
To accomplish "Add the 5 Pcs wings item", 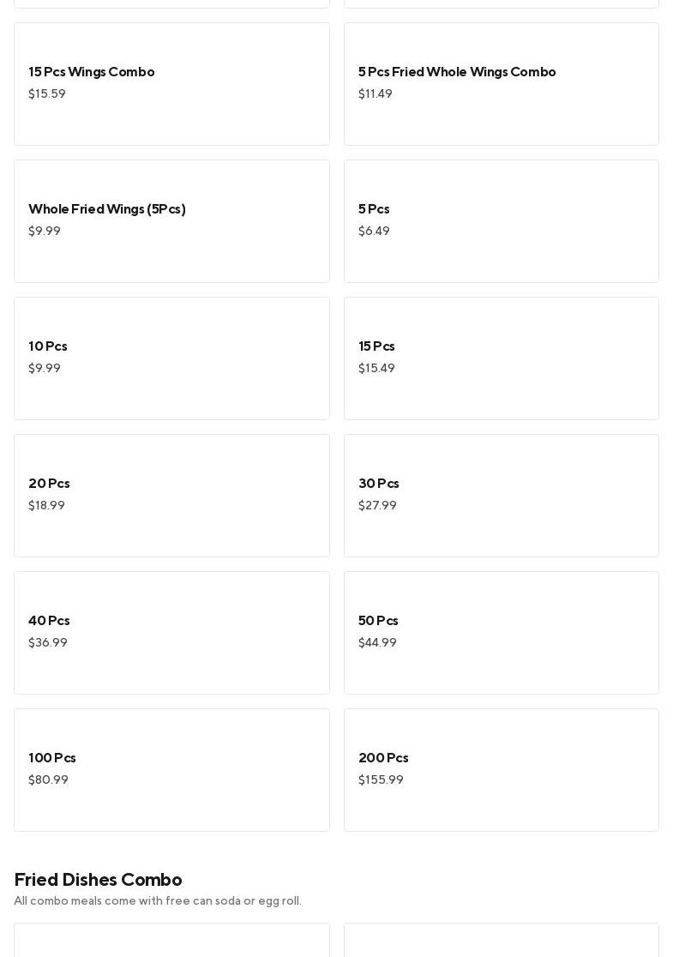I will tap(501, 221).
